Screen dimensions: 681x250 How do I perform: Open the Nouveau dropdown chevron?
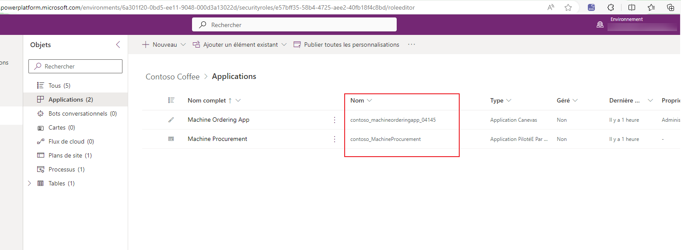(x=183, y=45)
